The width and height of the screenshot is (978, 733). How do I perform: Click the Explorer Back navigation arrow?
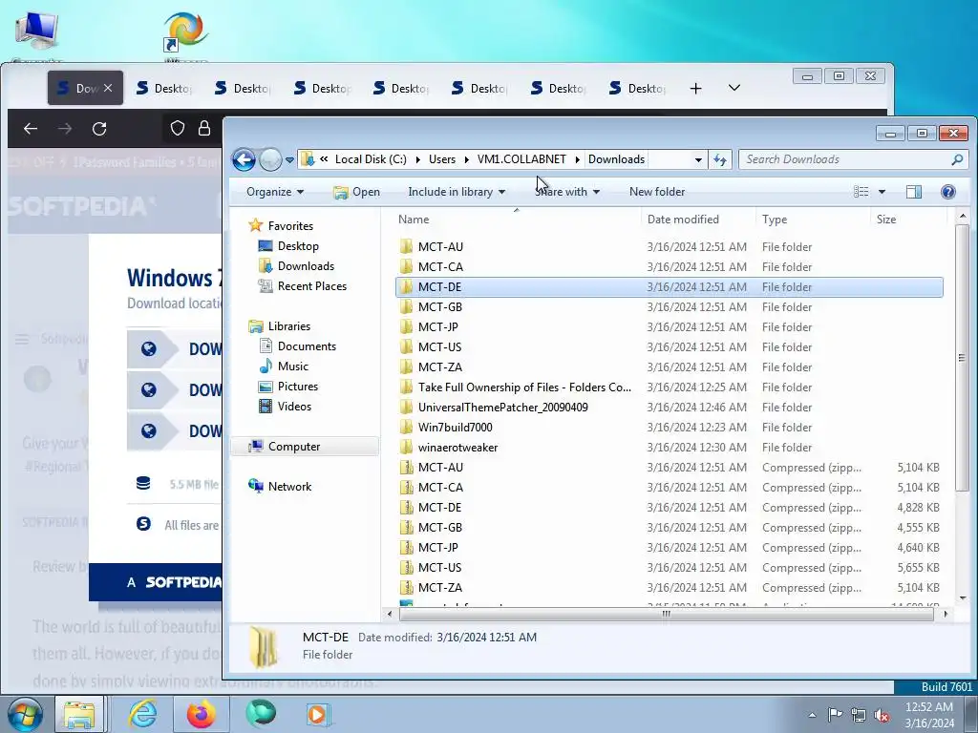(x=244, y=159)
